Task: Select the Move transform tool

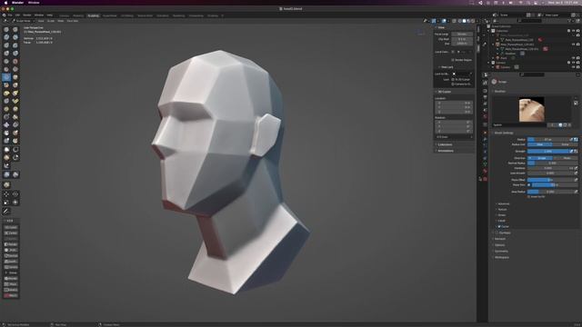Action: point(6,193)
